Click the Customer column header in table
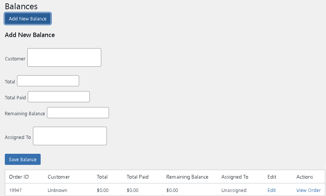 59,177
